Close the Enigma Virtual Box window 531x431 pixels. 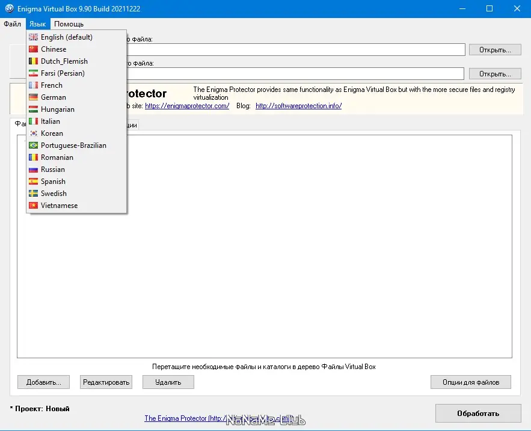[x=517, y=8]
